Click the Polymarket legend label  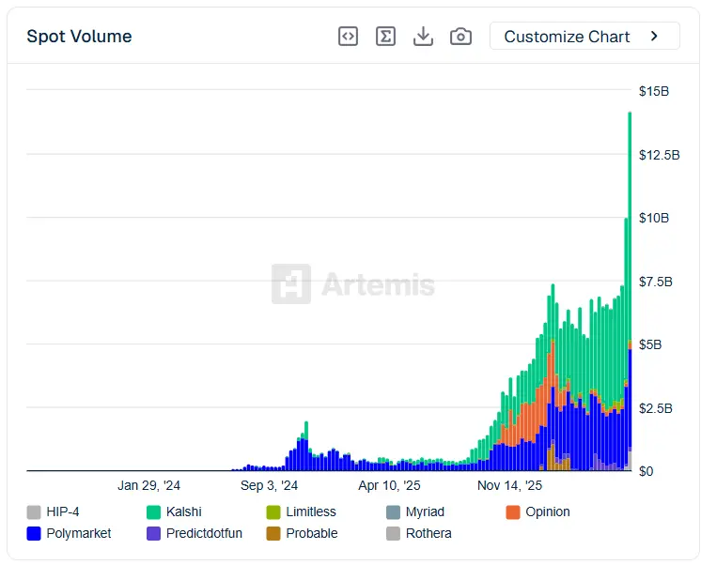[79, 533]
